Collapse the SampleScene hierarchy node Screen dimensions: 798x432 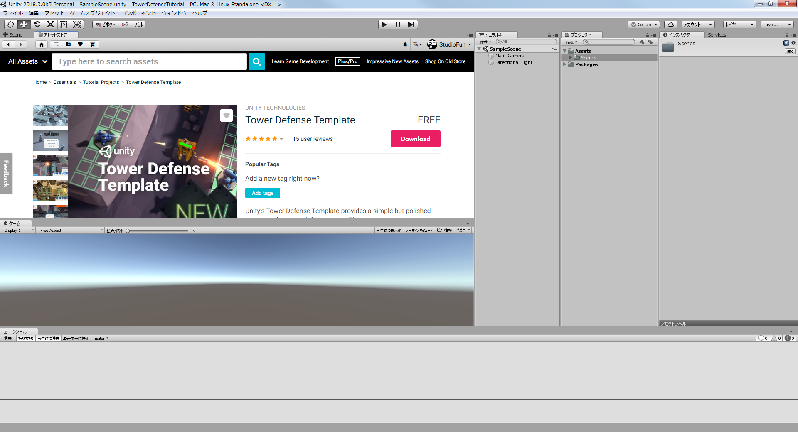pos(479,49)
